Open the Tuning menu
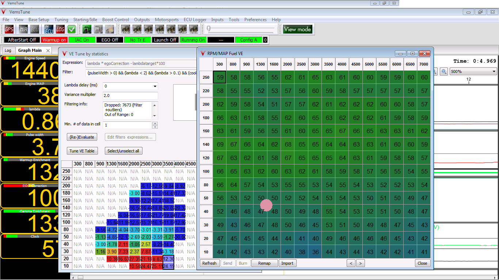Viewport: 499px width, 280px height. (x=61, y=20)
